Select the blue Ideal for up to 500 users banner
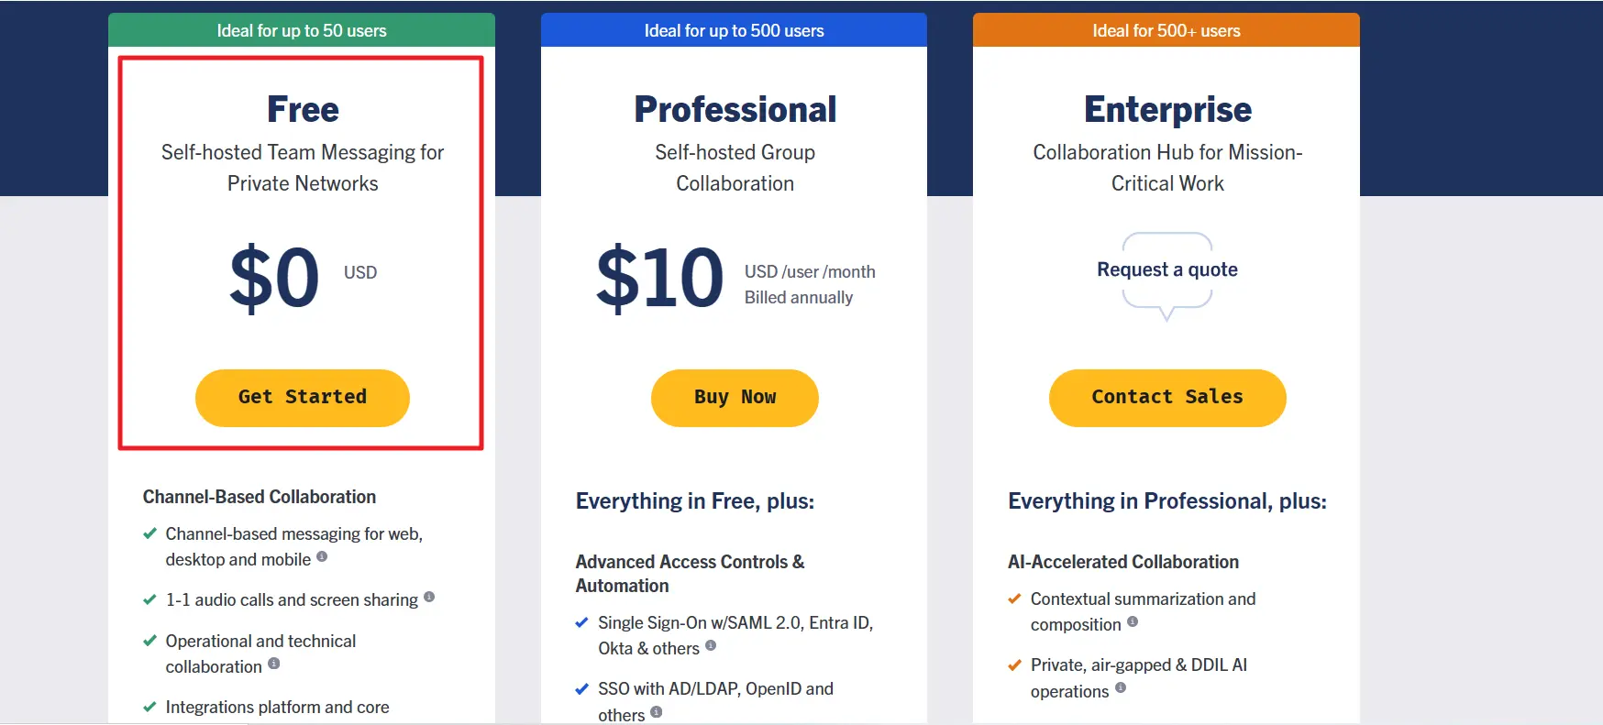Image resolution: width=1603 pixels, height=725 pixels. point(734,29)
